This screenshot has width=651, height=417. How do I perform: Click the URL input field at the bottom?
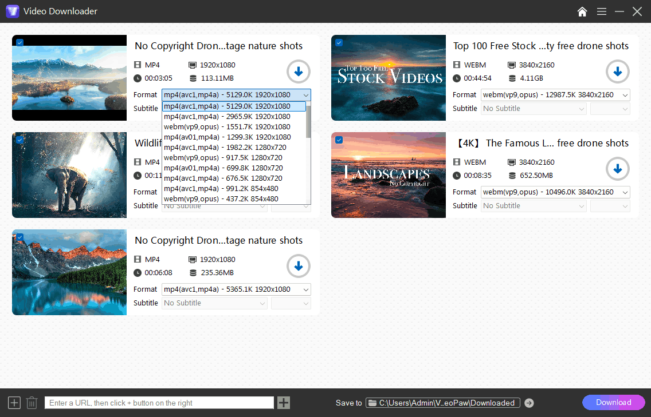pyautogui.click(x=159, y=403)
